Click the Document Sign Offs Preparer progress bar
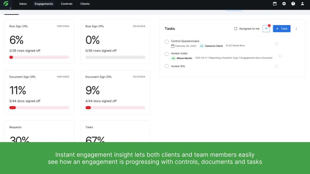Viewport: 310px width, 174px height. [39, 108]
